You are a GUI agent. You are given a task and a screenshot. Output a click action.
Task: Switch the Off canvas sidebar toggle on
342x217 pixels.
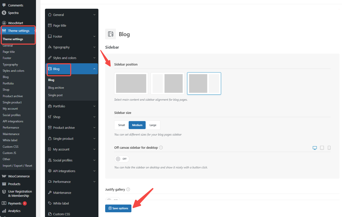(x=122, y=159)
